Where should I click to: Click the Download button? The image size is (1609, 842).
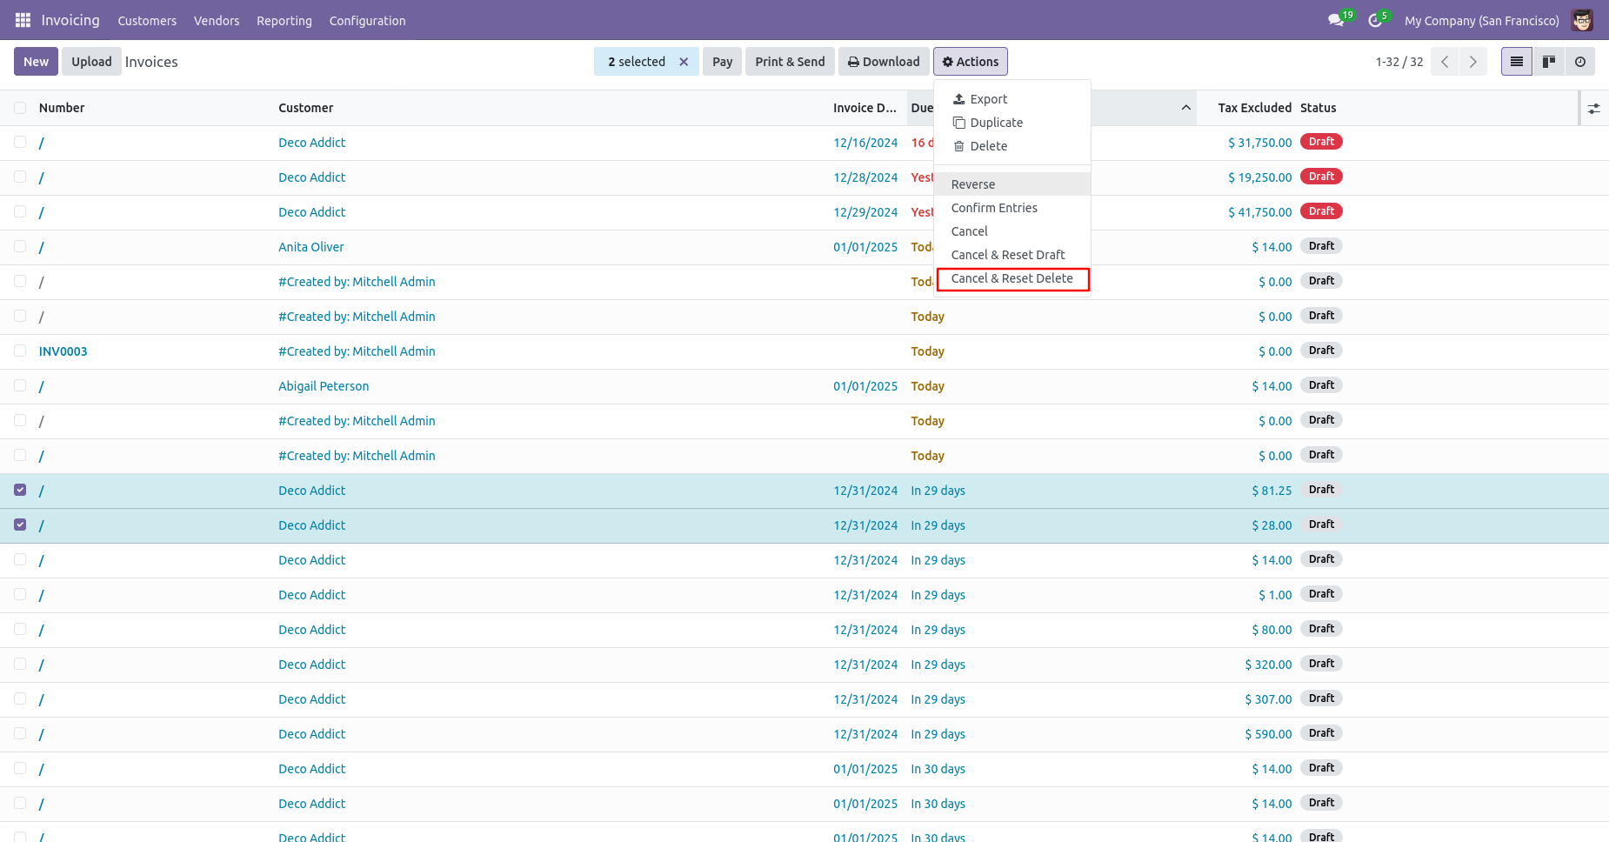click(884, 62)
